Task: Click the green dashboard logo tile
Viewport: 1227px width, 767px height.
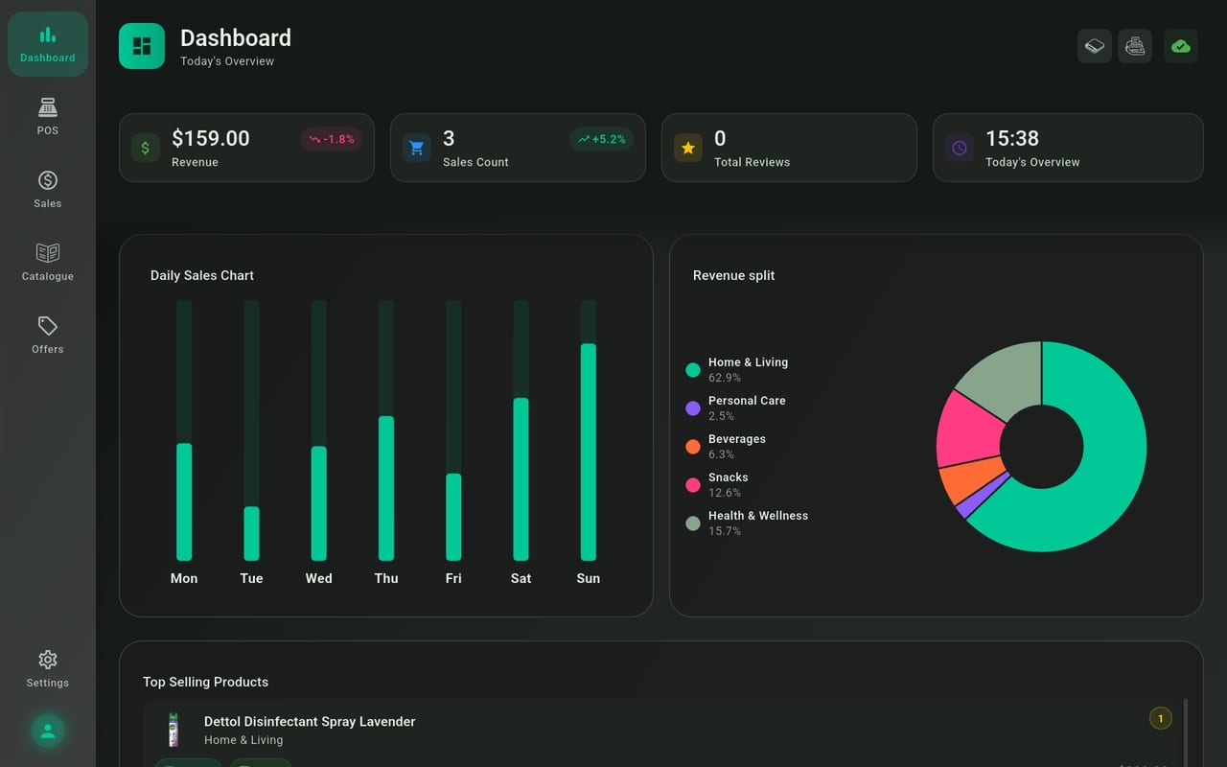Action: pos(142,46)
